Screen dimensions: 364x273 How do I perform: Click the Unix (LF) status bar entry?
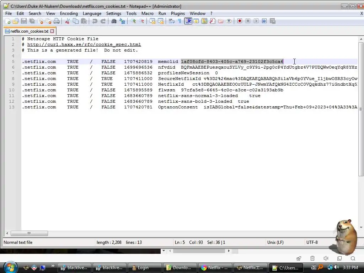point(275,242)
